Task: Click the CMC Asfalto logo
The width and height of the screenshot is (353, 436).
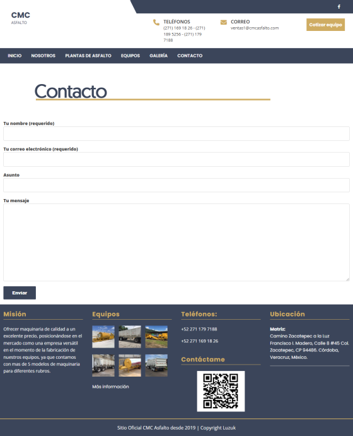Action: 21,18
